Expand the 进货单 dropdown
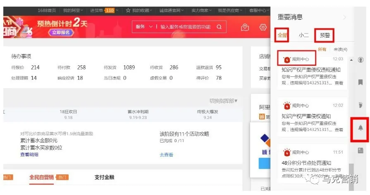 click(117, 10)
